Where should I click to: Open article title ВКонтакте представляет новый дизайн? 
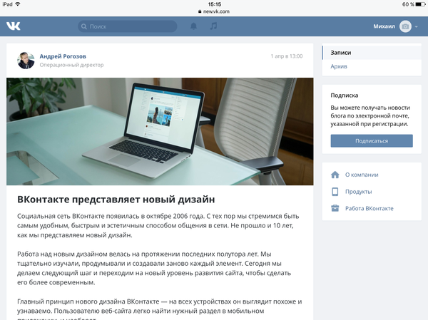point(116,200)
